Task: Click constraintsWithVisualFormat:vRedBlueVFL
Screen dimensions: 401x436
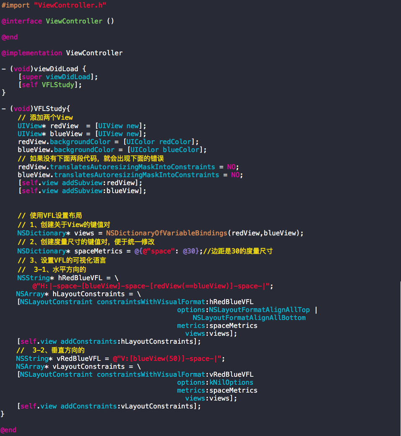Action: [x=175, y=374]
